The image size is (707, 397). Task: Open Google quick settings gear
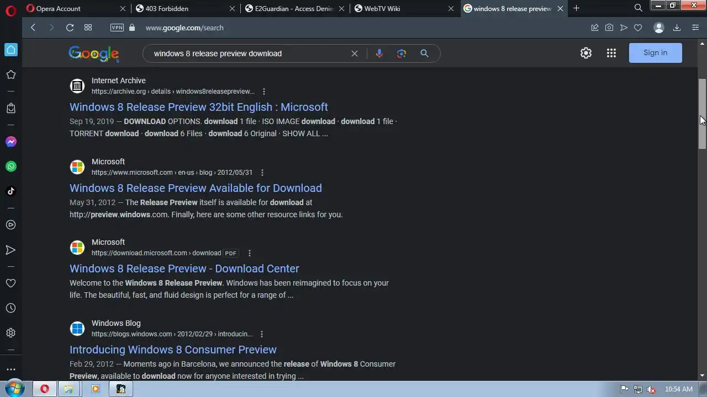pyautogui.click(x=586, y=53)
